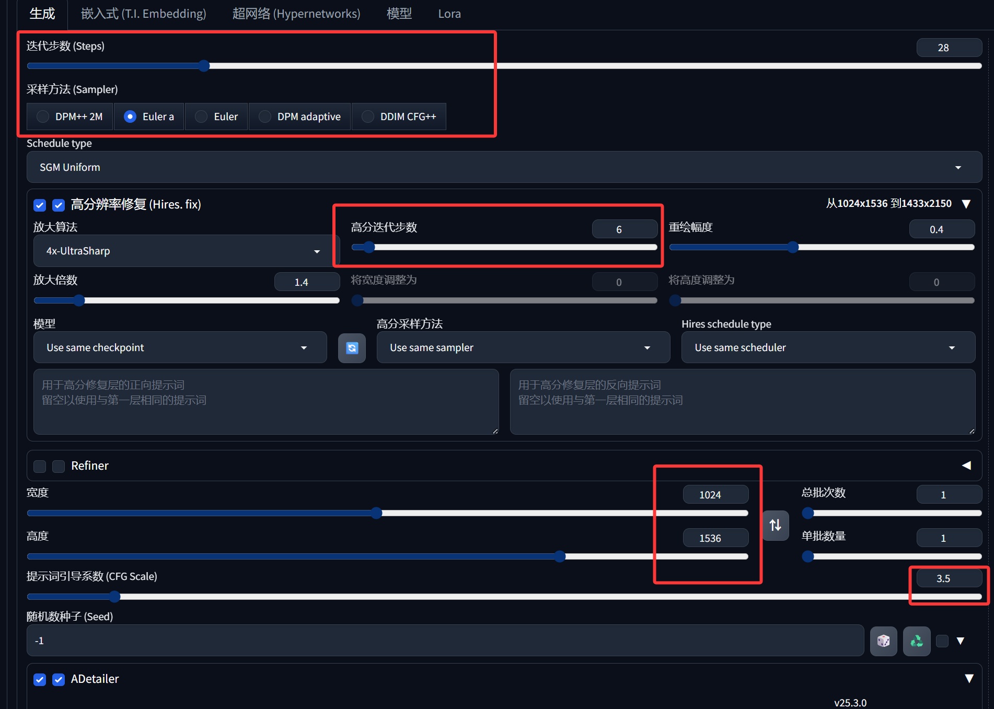Screen dimensions: 994x709
Task: Switch to the Lora tab
Action: [x=449, y=14]
